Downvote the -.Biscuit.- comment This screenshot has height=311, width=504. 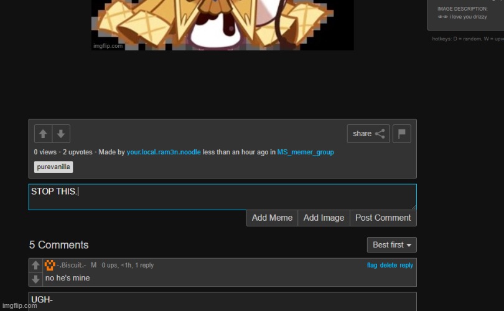(35, 279)
